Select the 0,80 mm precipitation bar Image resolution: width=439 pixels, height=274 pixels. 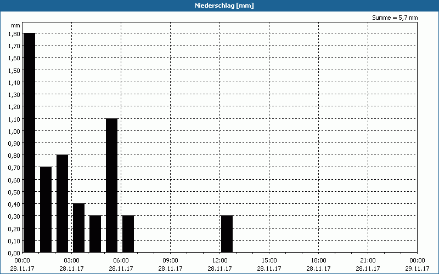click(x=63, y=203)
